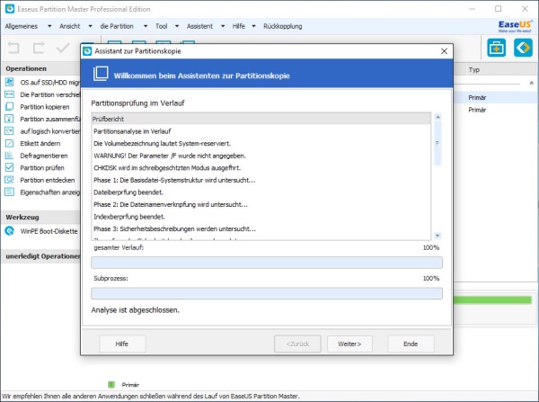The height and width of the screenshot is (402, 539).
Task: Select the first Primär row in Typ column
Action: click(x=477, y=98)
